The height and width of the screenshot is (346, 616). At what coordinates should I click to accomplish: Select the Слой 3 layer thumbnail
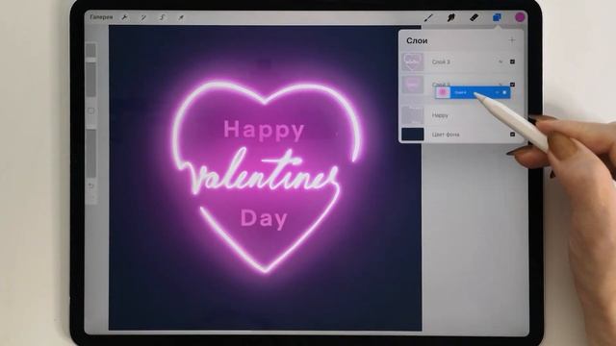pyautogui.click(x=413, y=62)
